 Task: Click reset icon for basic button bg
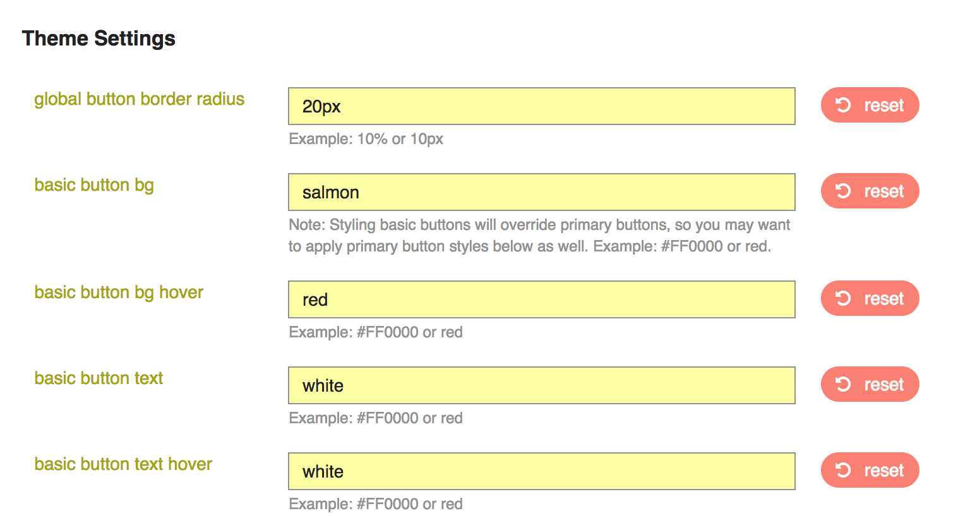pos(844,191)
